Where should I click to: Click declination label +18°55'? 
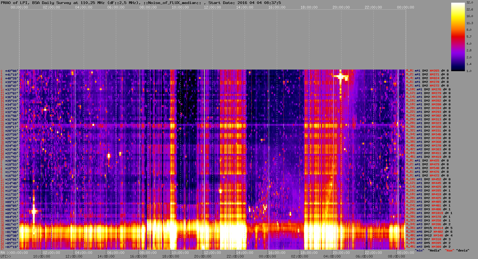click(12, 168)
